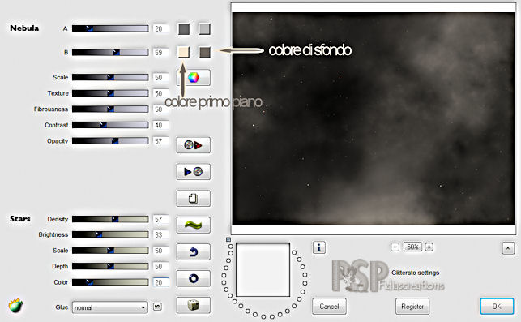This screenshot has height=322, width=521.
Task: Open the color wheel picker button
Action: pos(193,78)
